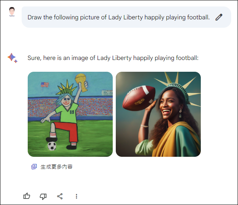The height and width of the screenshot is (205, 238).
Task: Open the realistic woman with football thumbnail
Action: click(x=158, y=114)
